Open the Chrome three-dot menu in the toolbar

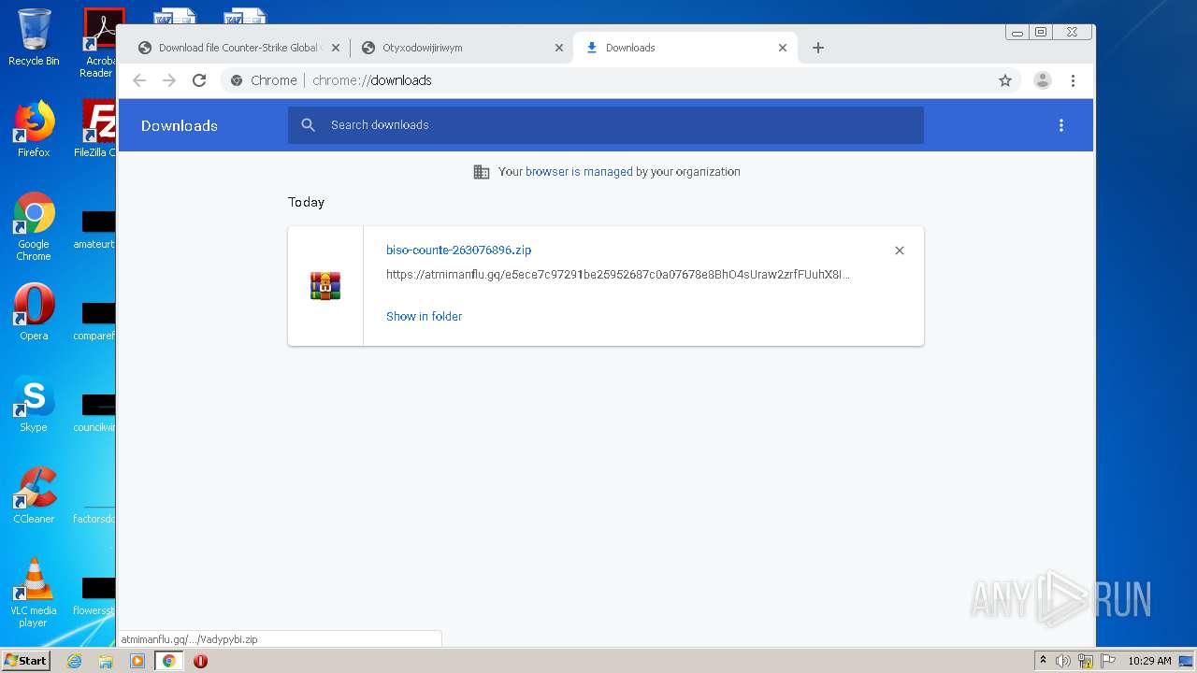[x=1073, y=80]
